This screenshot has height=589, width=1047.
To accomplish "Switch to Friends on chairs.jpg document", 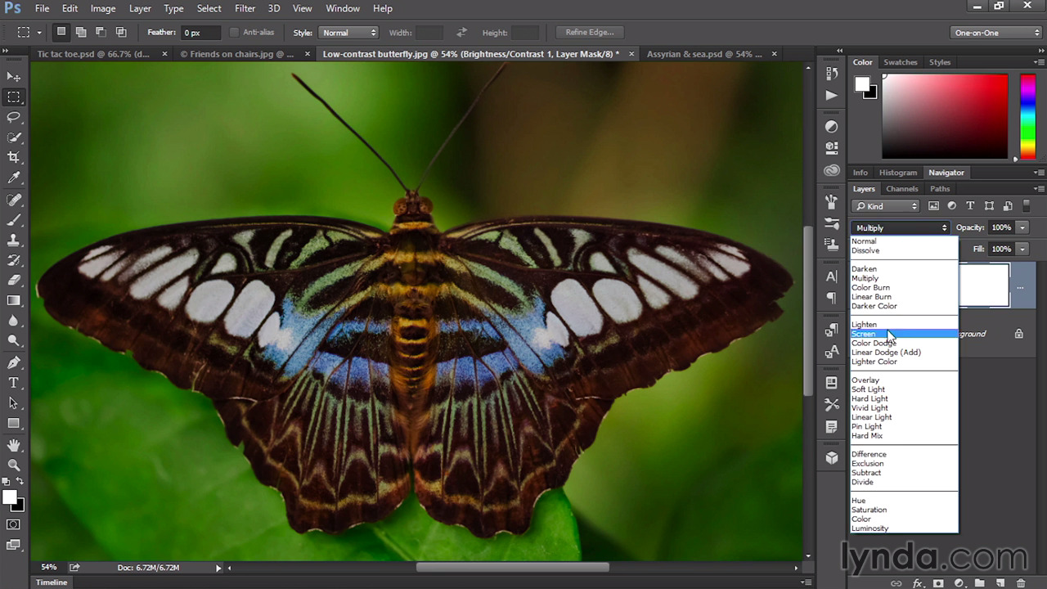I will point(236,54).
